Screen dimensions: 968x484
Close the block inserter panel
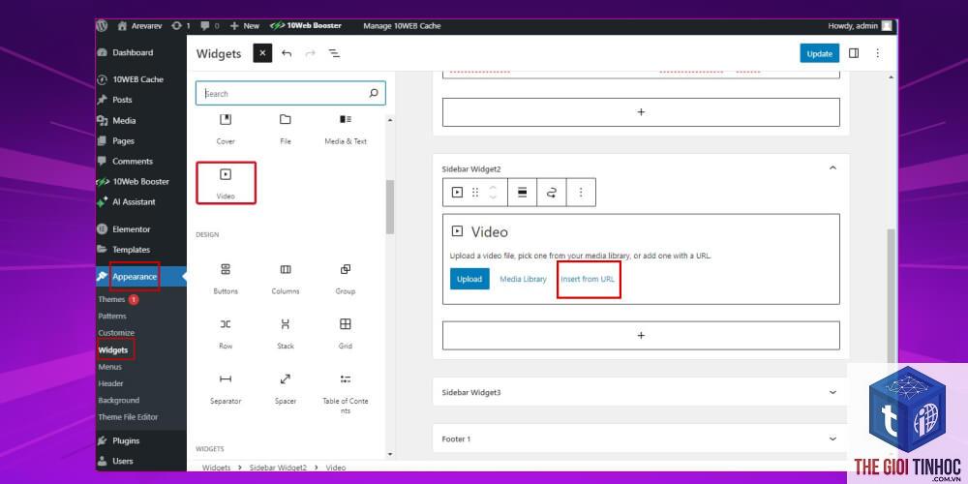262,53
